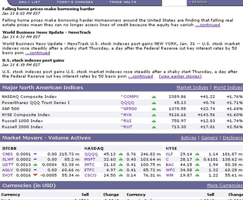This screenshot has width=243, height=200.
Task: Open the Gainers market movers link
Action: point(209,138)
